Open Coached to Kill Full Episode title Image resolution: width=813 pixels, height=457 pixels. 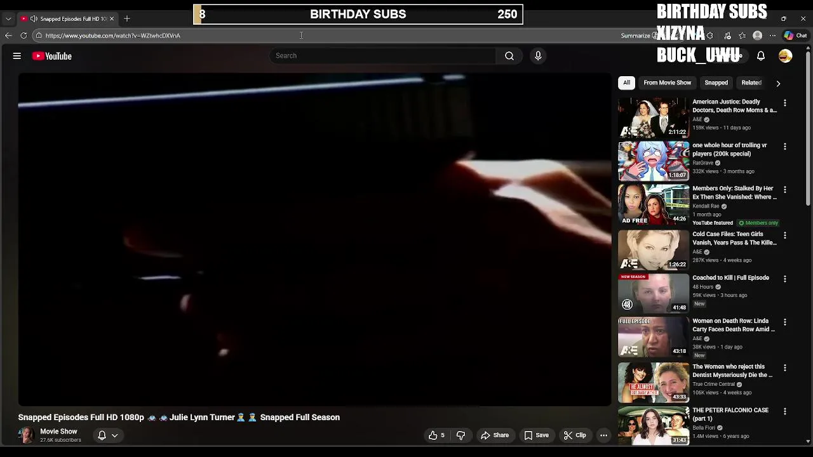pyautogui.click(x=730, y=277)
